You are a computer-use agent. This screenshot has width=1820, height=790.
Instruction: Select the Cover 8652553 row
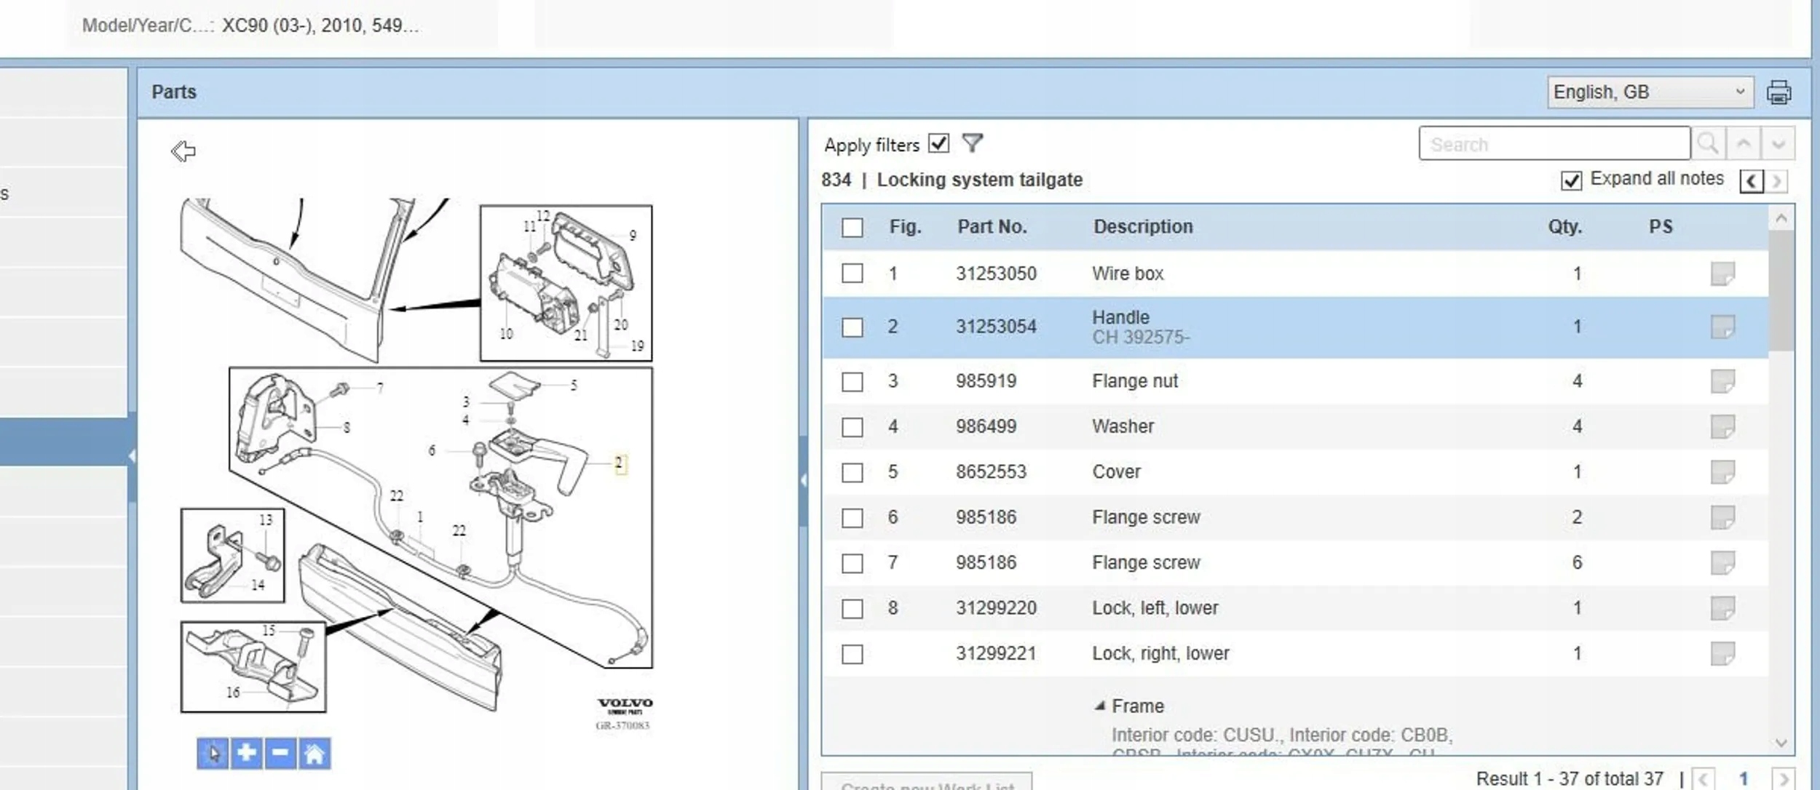(x=1116, y=472)
